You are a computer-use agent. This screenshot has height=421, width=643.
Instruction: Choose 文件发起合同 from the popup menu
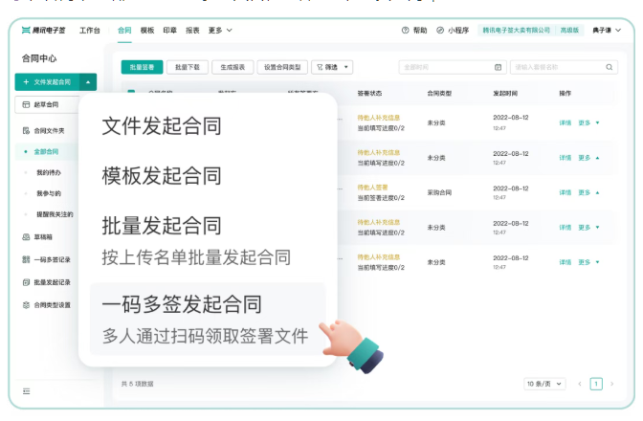(x=162, y=126)
